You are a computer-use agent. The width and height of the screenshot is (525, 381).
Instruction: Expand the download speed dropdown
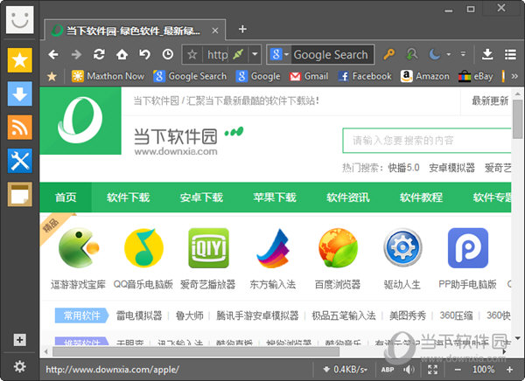pyautogui.click(x=369, y=369)
